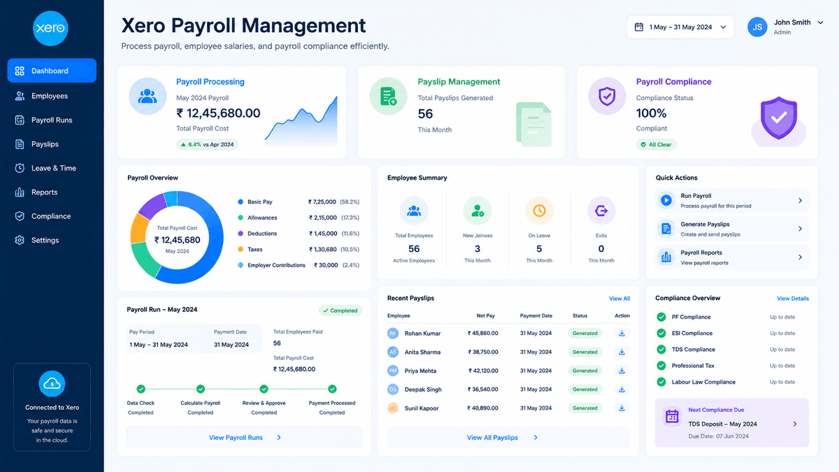839x472 pixels.
Task: Open Compliance in the sidebar
Action: (52, 216)
